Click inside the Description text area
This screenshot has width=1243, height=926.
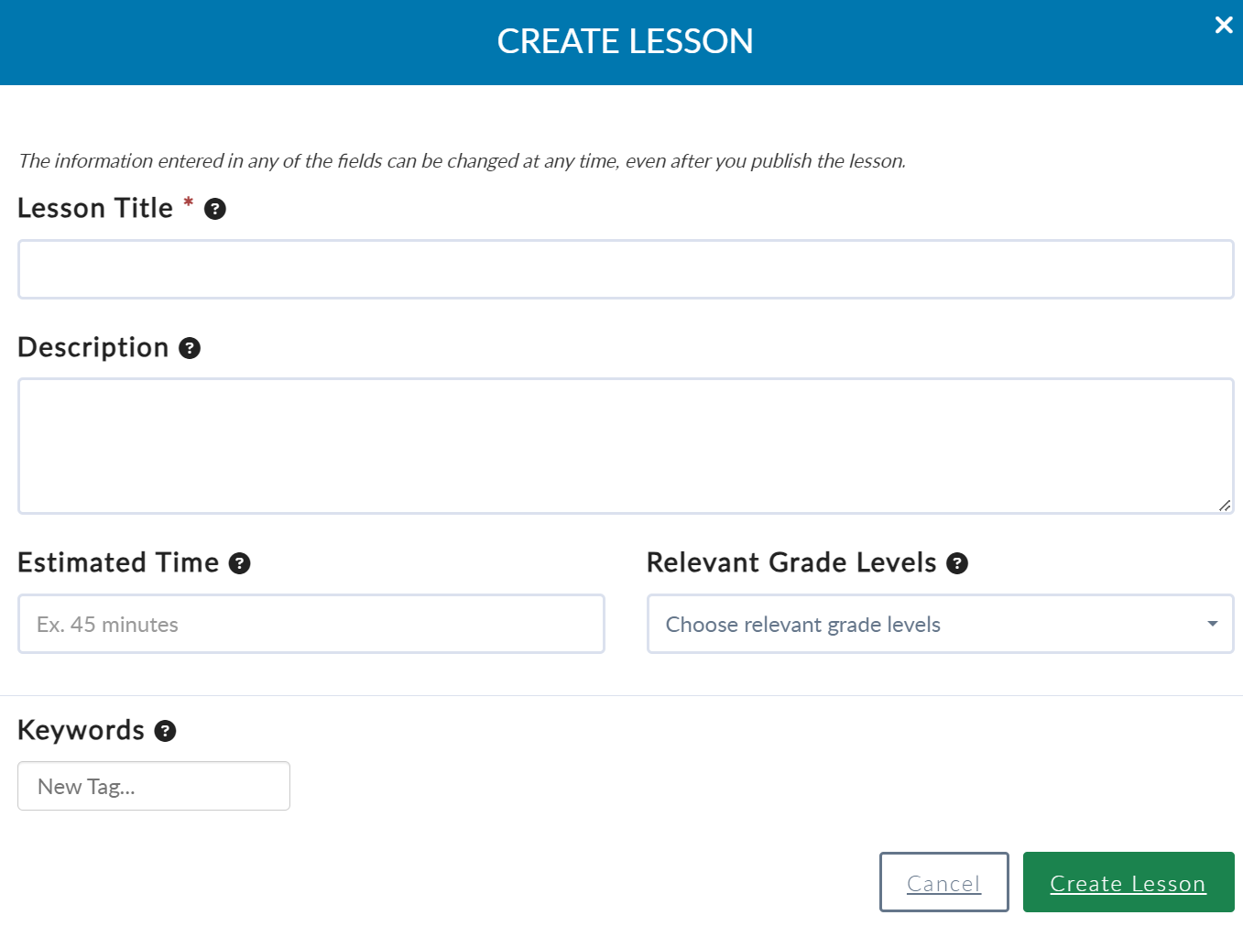coord(626,446)
